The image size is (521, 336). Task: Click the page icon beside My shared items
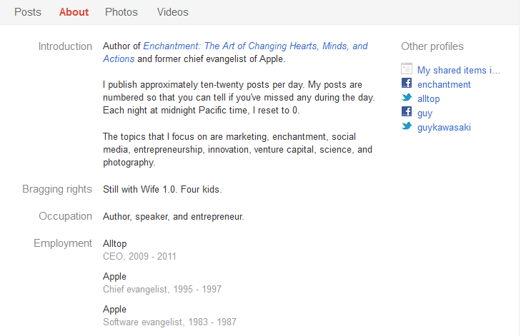point(407,70)
